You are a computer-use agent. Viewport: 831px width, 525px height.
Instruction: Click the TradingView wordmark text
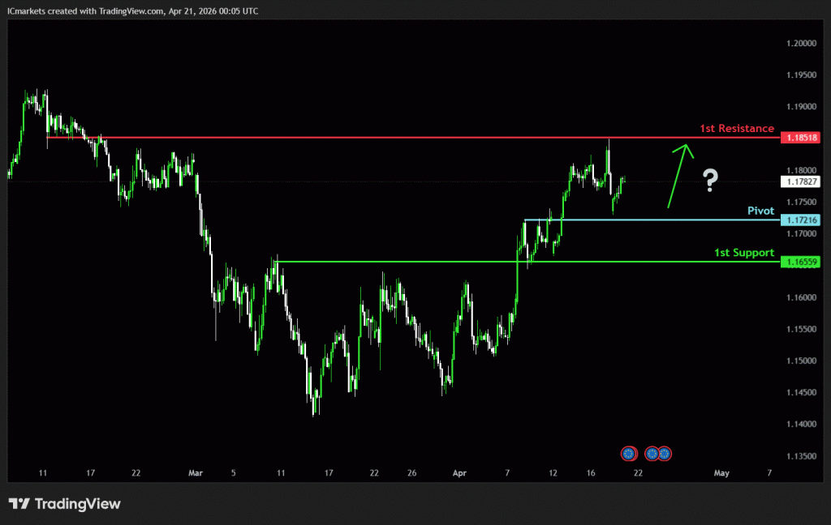[78, 504]
